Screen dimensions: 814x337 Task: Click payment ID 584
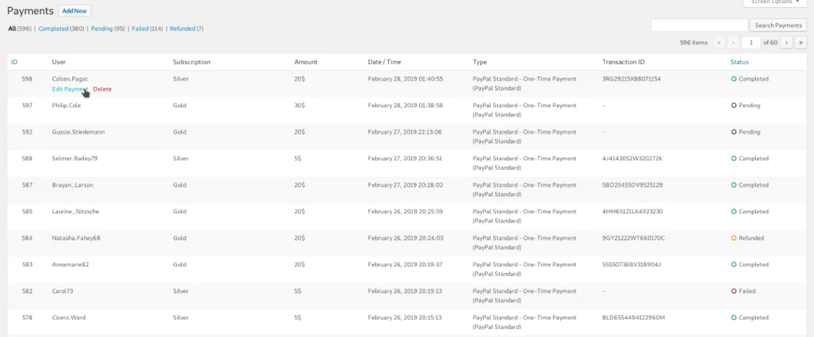[27, 238]
